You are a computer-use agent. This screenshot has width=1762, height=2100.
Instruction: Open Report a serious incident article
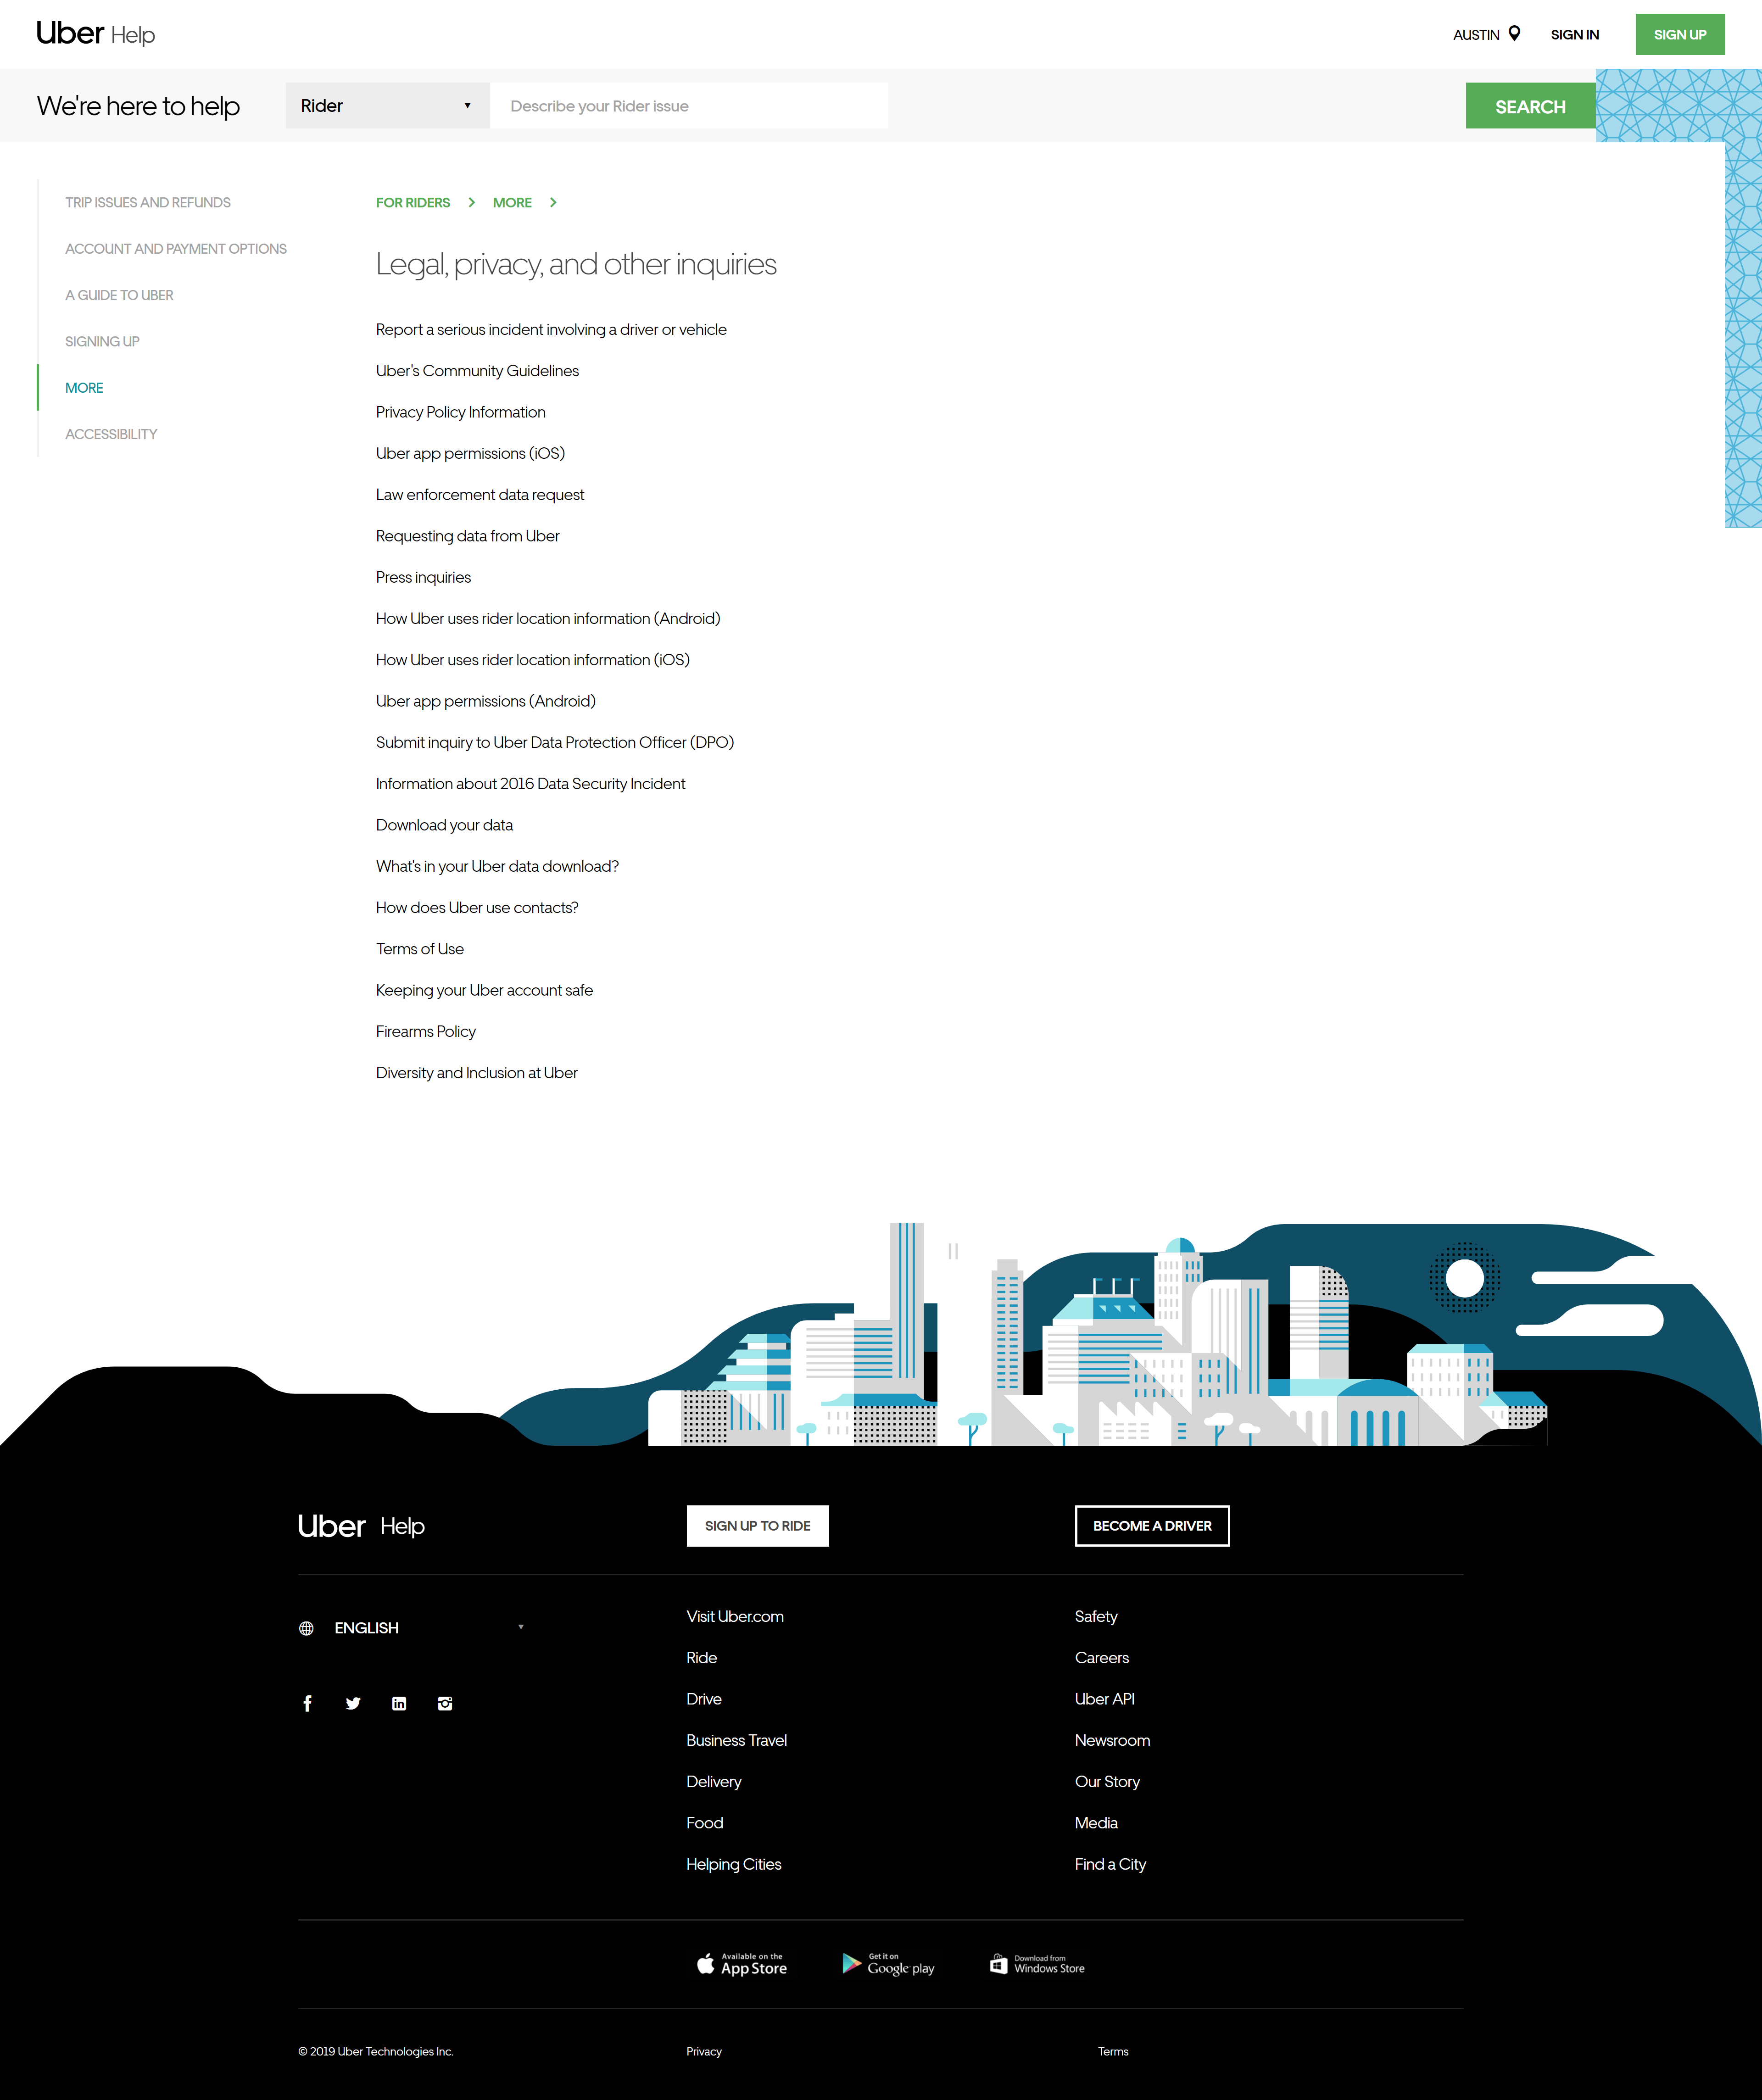(x=551, y=330)
